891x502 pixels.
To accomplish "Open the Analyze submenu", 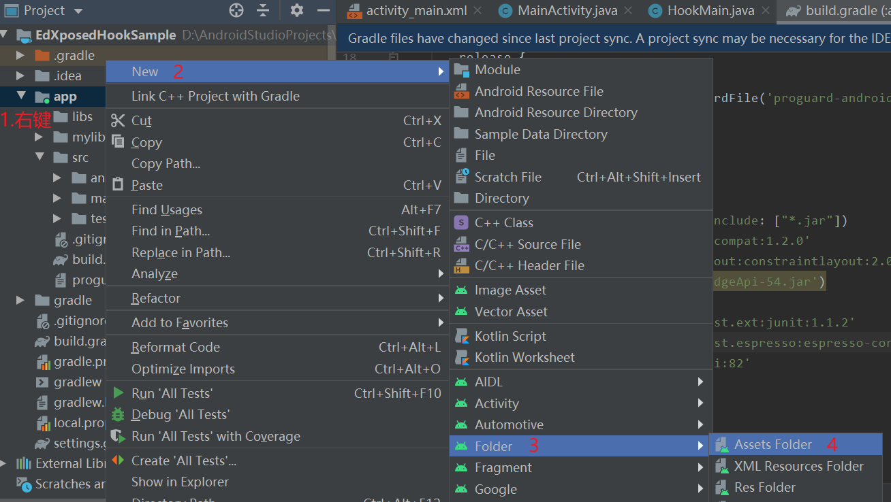I will tap(278, 273).
